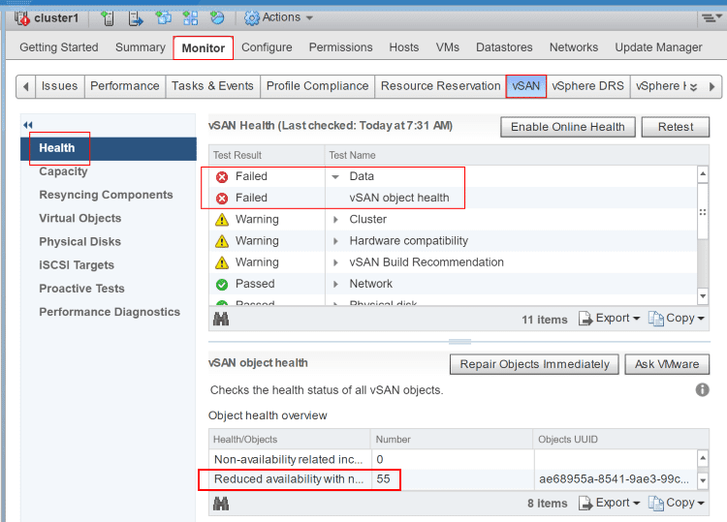
Task: Expand the vSAN Build Recommendation group
Action: coord(335,262)
